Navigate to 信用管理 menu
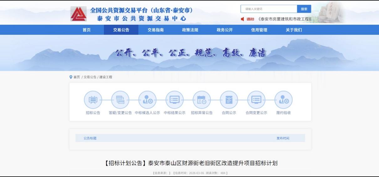Image resolution: width=379 pixels, height=177 pixels. pyautogui.click(x=259, y=30)
